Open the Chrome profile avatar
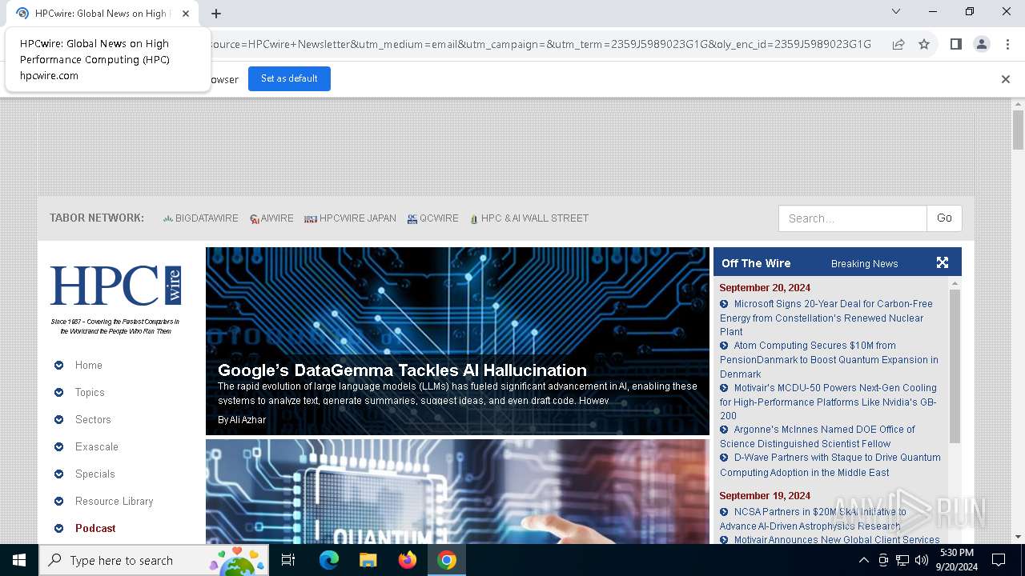 point(982,45)
